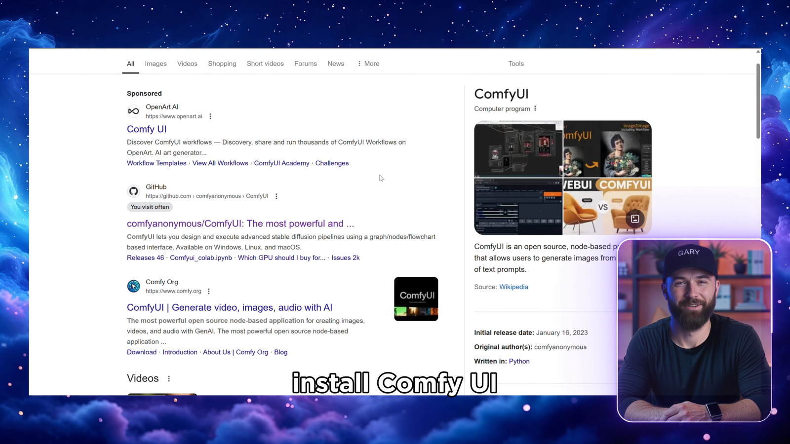Open the WEBUI vs COMFYUI chairs thumbnail
The width and height of the screenshot is (790, 444).
click(607, 206)
